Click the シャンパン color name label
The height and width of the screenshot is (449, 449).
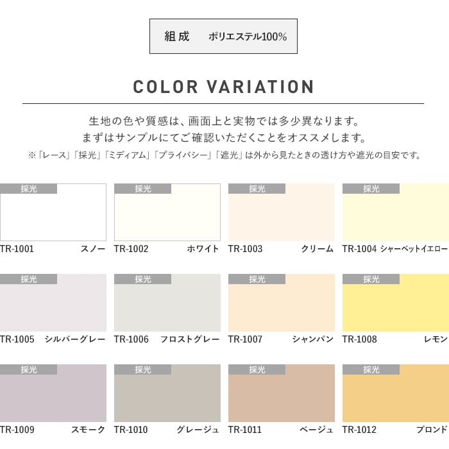[x=312, y=339]
